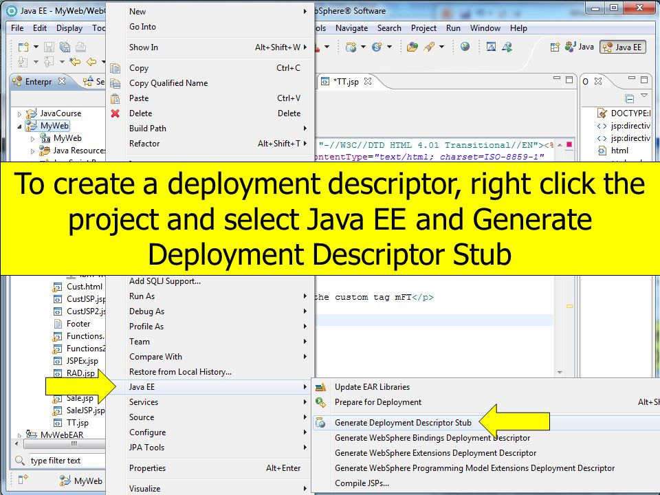
Task: Click the Print toolbar icon
Action: coord(80,47)
